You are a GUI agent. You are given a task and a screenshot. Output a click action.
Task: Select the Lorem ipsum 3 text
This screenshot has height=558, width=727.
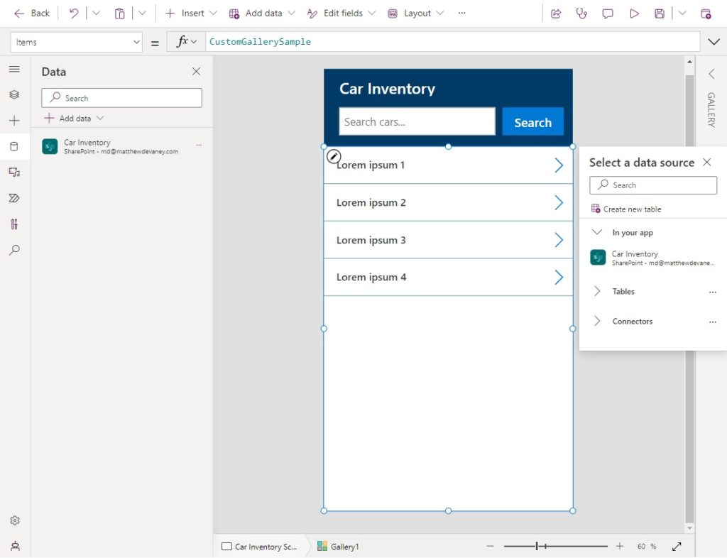point(371,240)
